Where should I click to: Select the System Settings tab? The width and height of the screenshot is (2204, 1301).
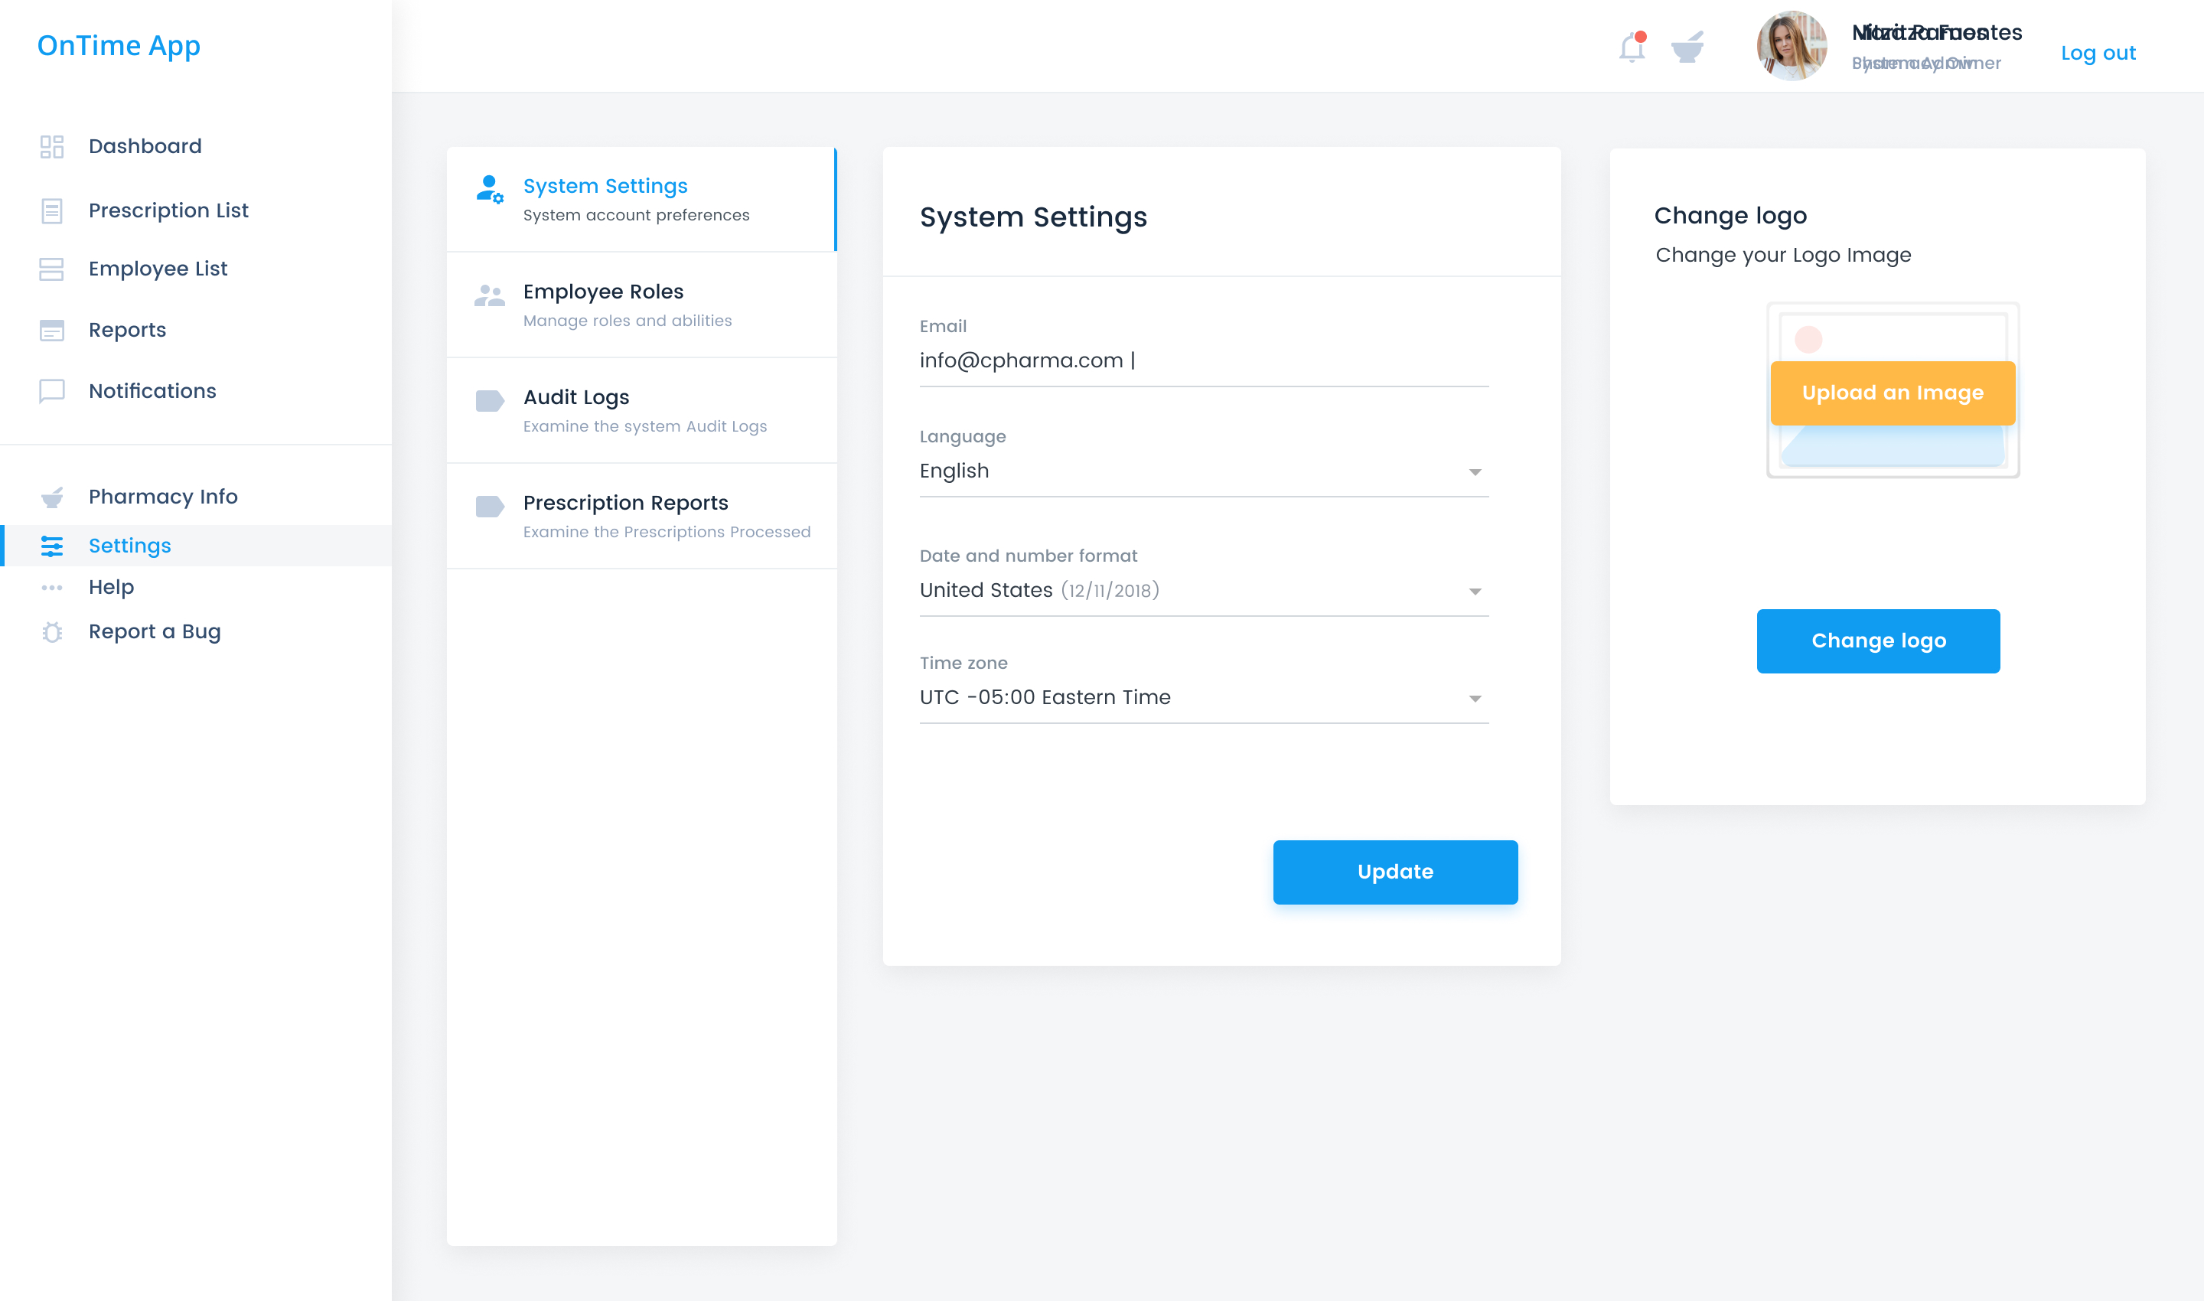pos(641,199)
